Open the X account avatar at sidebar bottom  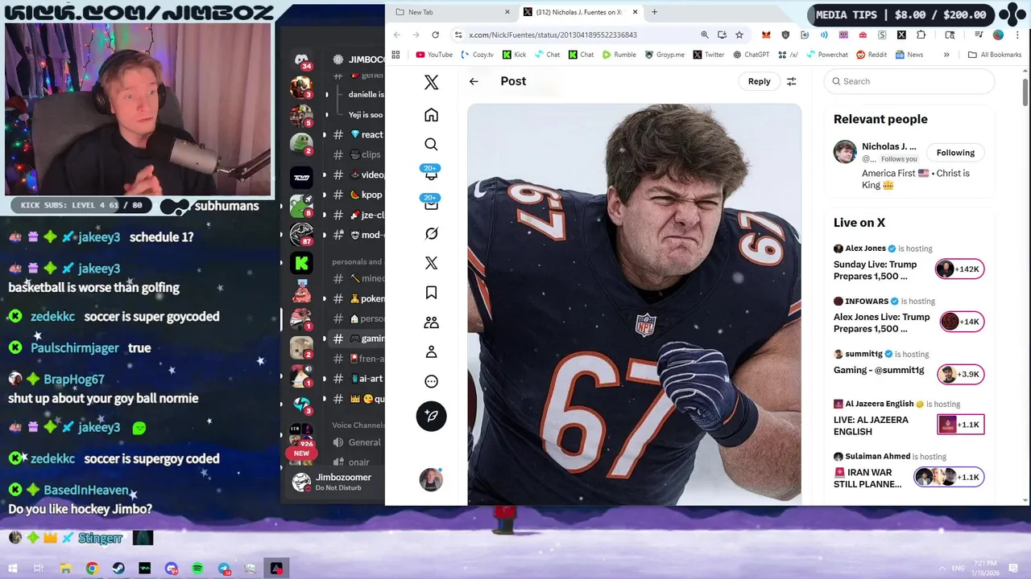(431, 480)
